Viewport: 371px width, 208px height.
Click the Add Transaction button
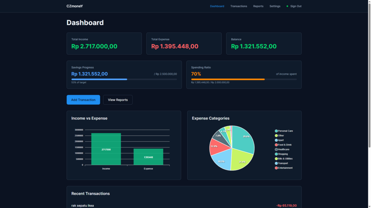[83, 100]
